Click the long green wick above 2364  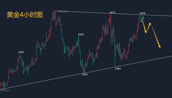click(115, 55)
